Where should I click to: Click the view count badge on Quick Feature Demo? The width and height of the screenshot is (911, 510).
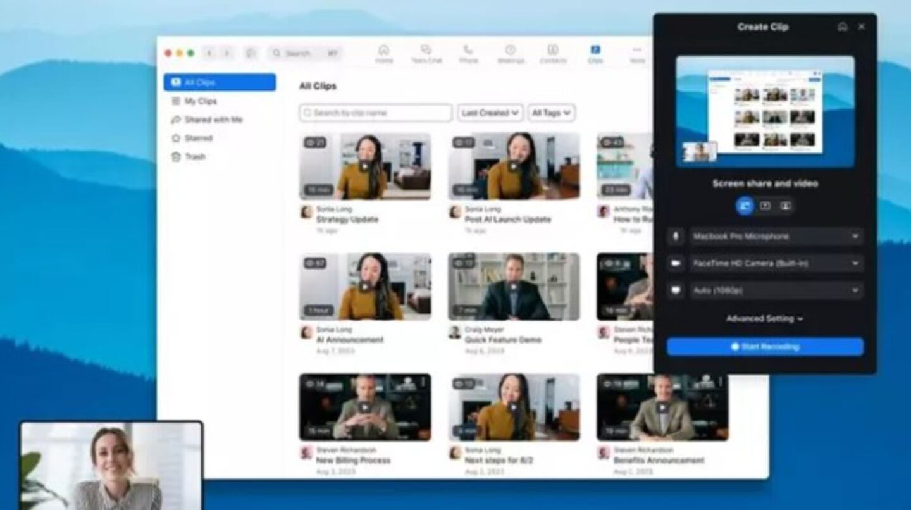[x=464, y=263]
